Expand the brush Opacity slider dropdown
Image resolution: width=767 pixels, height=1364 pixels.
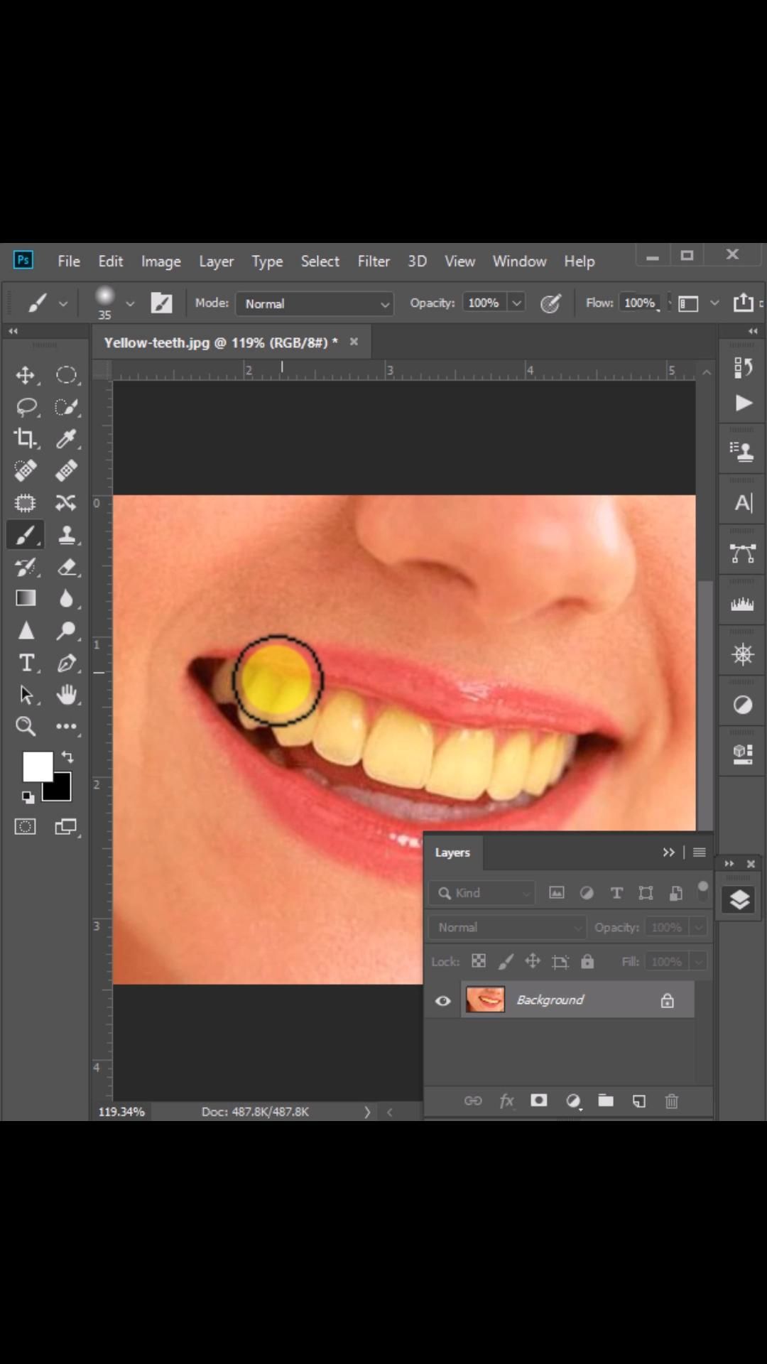coord(517,303)
